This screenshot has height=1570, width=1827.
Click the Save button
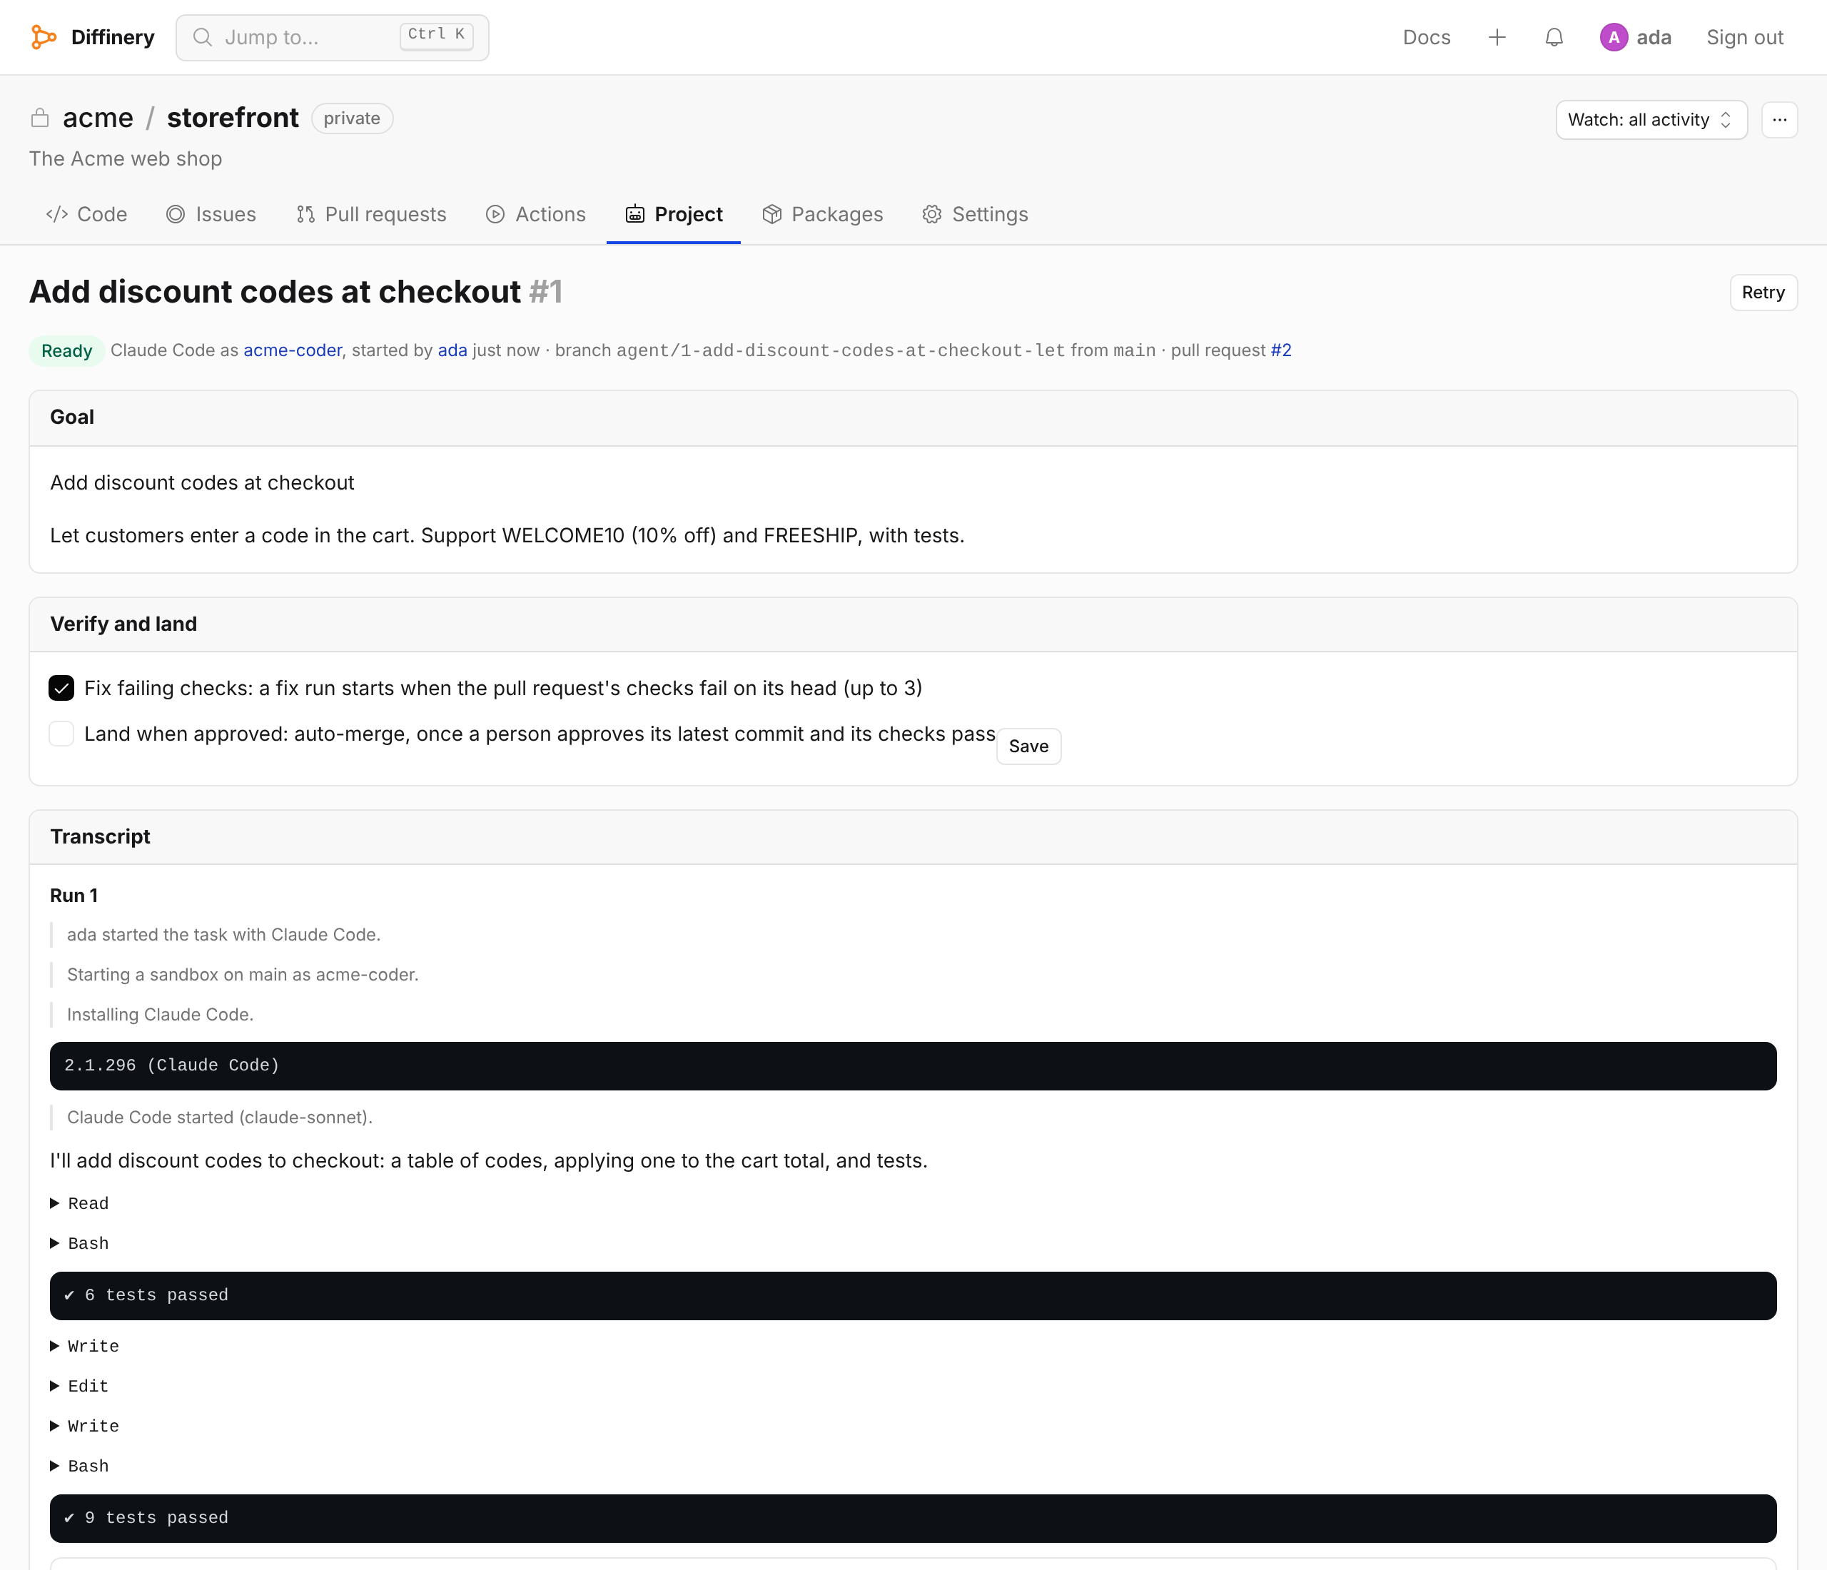pos(1028,746)
